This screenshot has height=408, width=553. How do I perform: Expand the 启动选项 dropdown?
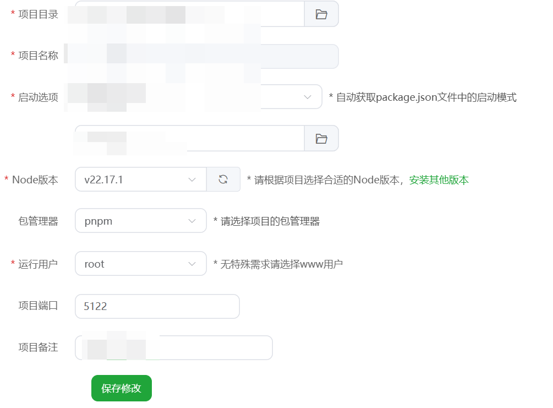(x=199, y=97)
